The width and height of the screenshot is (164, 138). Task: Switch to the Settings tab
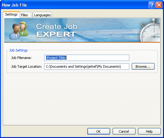pos(11,14)
